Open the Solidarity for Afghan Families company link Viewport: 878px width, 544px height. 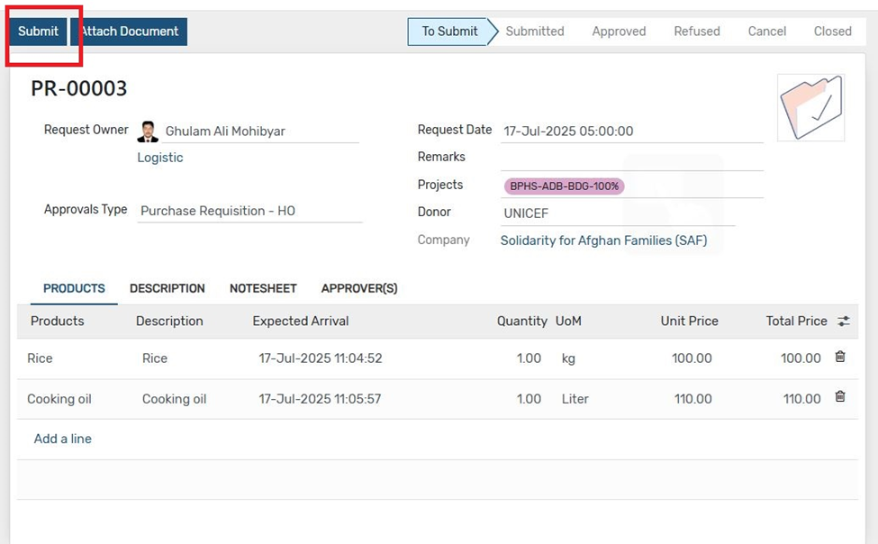click(x=603, y=240)
